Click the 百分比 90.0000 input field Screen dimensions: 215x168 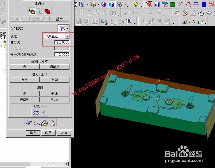(62, 42)
